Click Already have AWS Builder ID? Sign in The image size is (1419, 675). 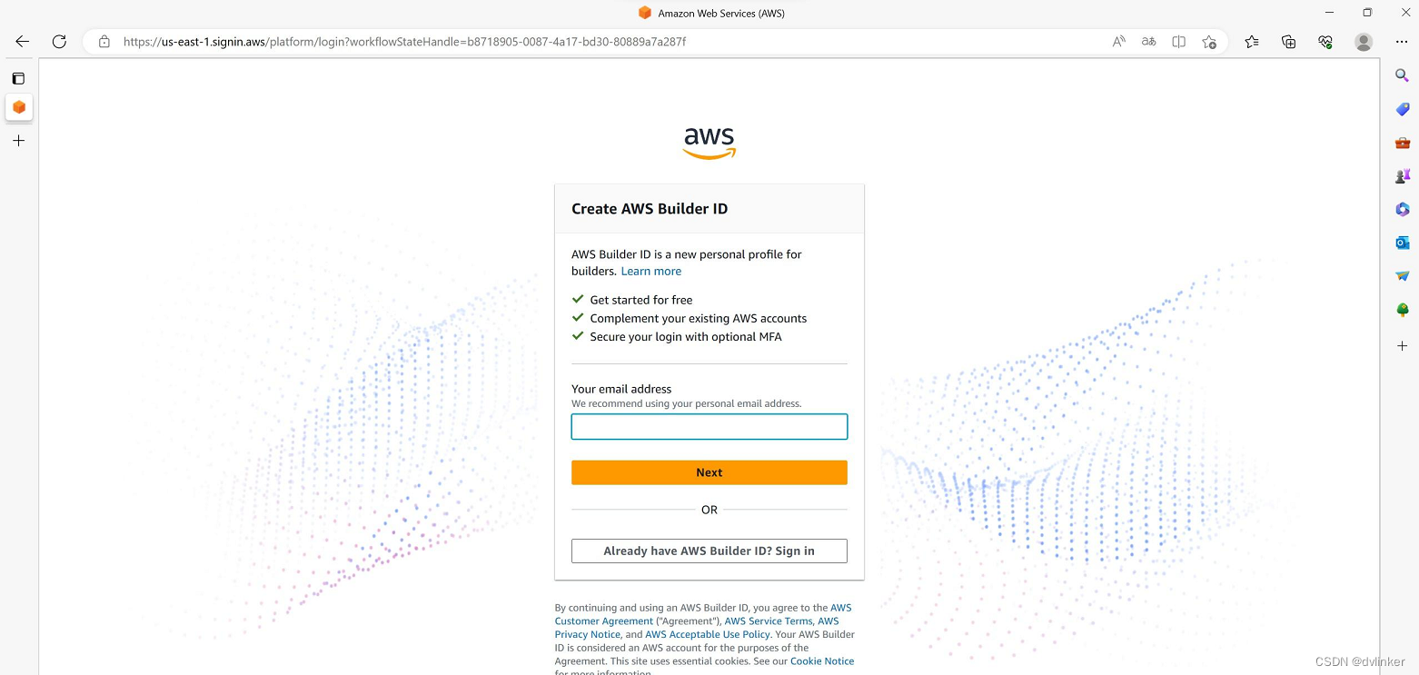click(709, 551)
